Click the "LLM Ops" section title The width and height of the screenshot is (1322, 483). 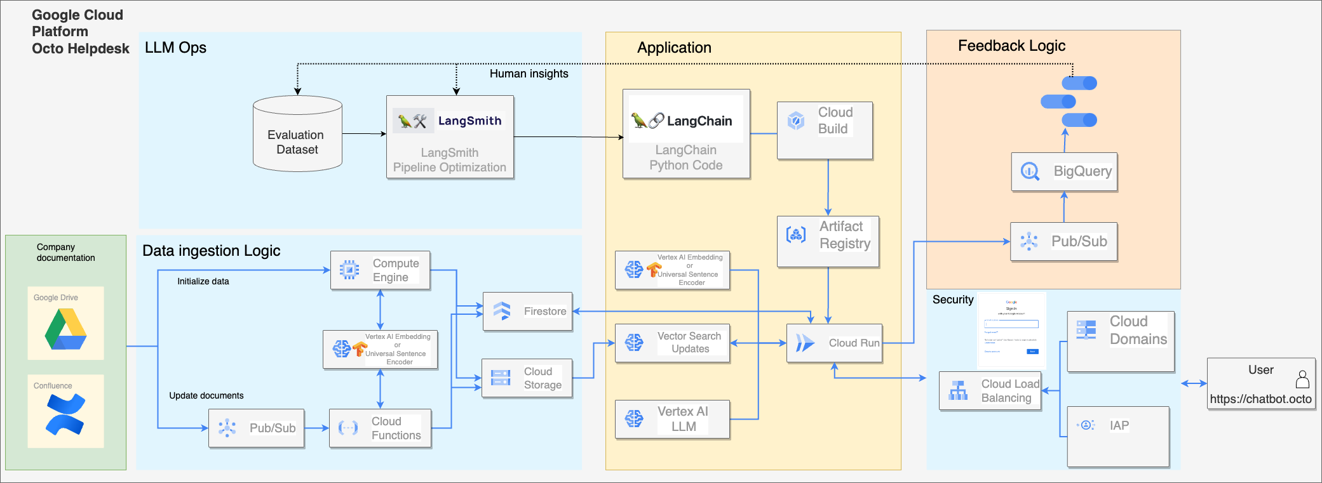pyautogui.click(x=175, y=48)
